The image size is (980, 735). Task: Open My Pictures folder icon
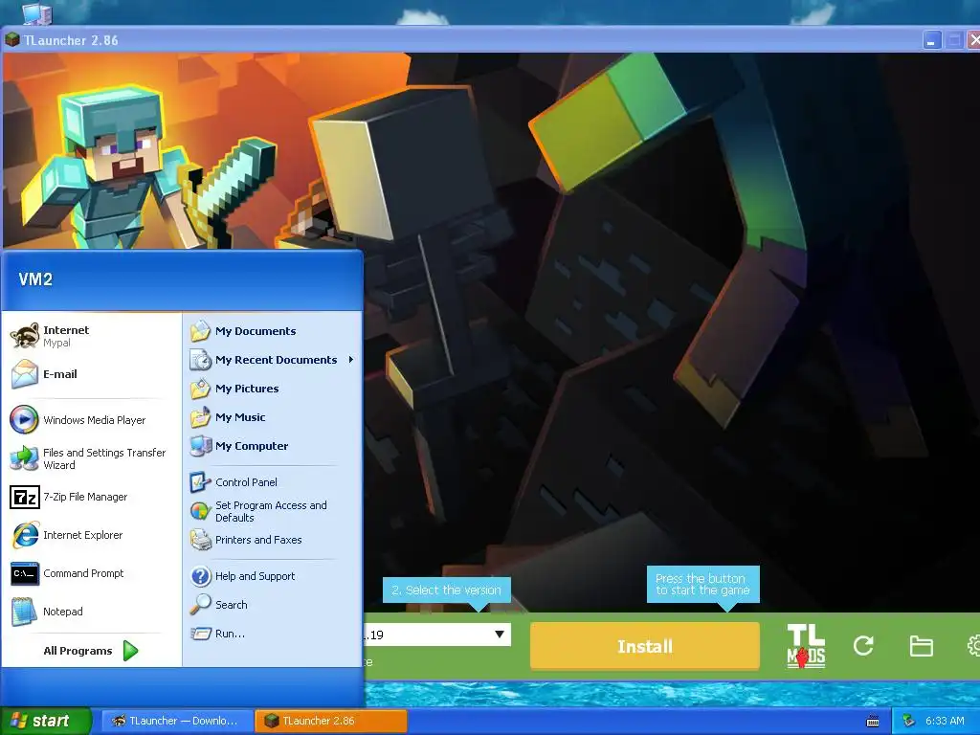coord(201,389)
